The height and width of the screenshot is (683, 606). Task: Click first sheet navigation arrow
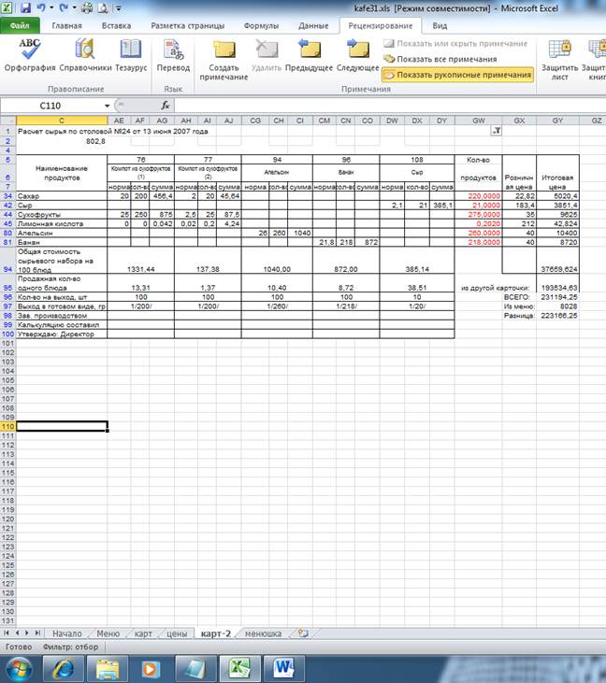click(x=7, y=633)
